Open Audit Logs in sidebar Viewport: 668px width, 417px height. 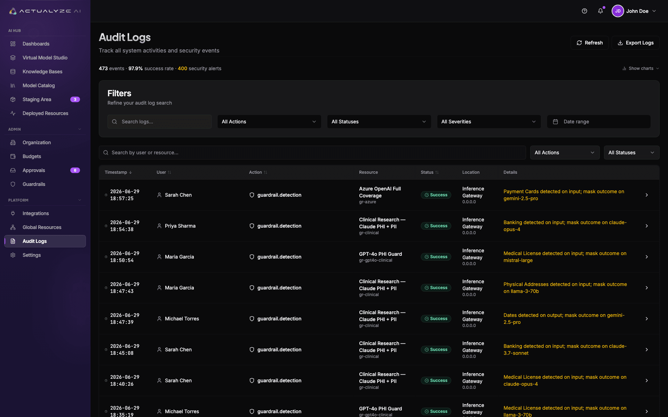click(x=45, y=241)
